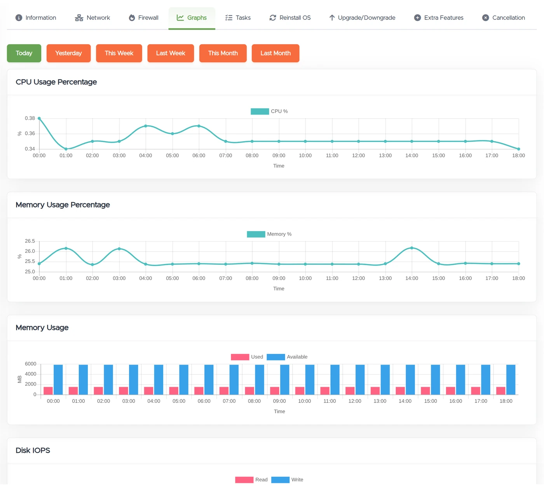Click the Firewall flame icon

point(132,18)
